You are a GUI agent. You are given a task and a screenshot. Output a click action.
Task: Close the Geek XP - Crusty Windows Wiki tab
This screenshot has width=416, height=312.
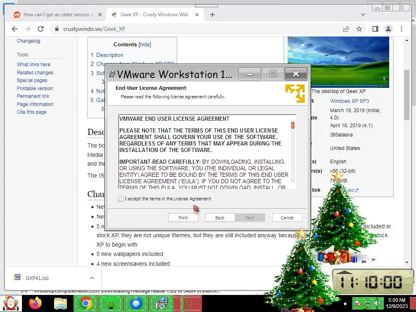(x=197, y=15)
